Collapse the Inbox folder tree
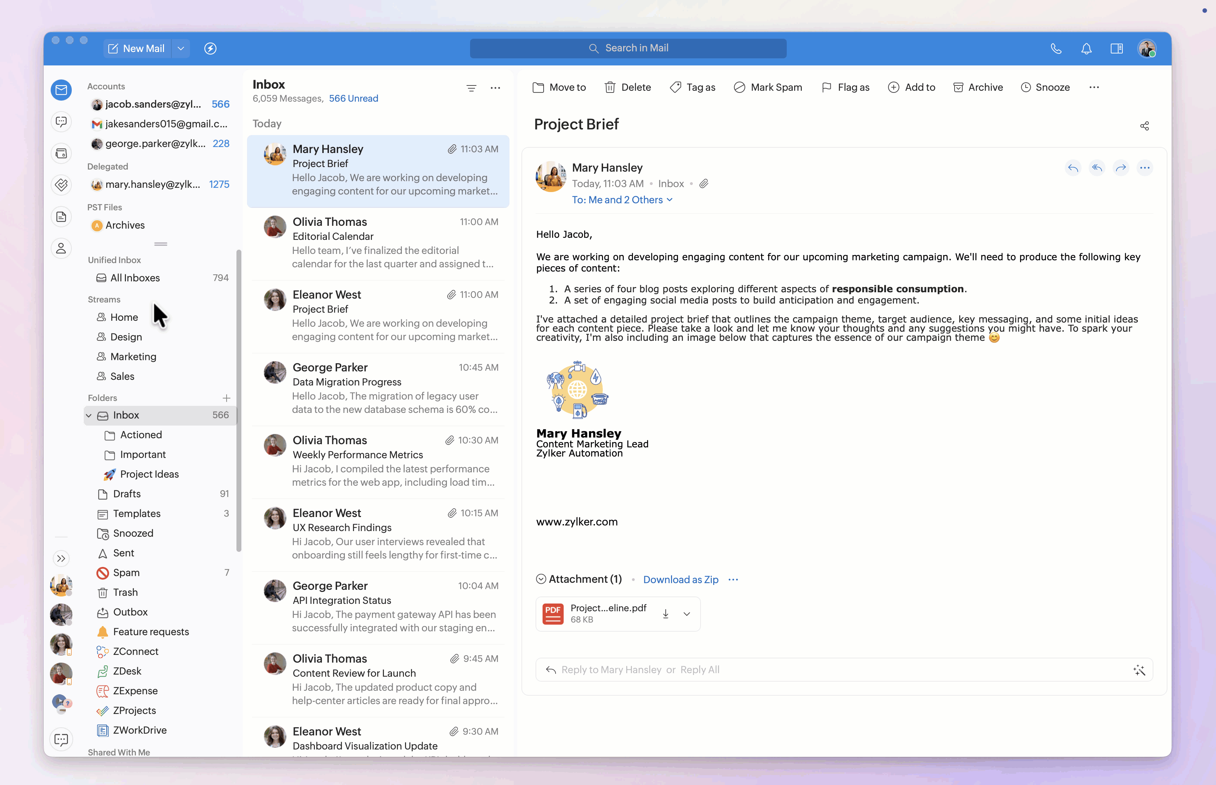The image size is (1216, 785). pos(89,415)
